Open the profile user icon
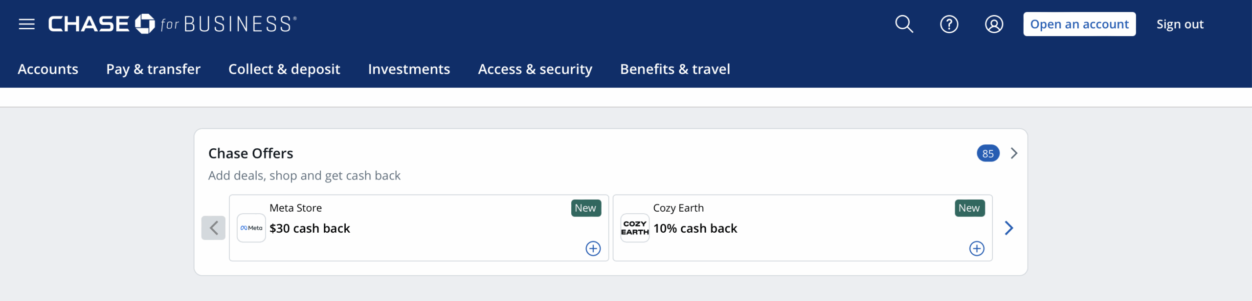Viewport: 1252px width, 301px height. coord(994,24)
